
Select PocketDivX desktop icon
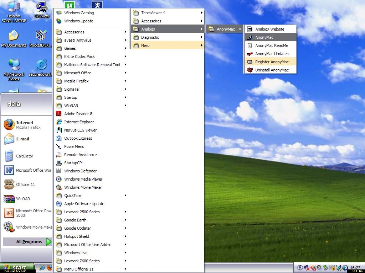click(41, 39)
